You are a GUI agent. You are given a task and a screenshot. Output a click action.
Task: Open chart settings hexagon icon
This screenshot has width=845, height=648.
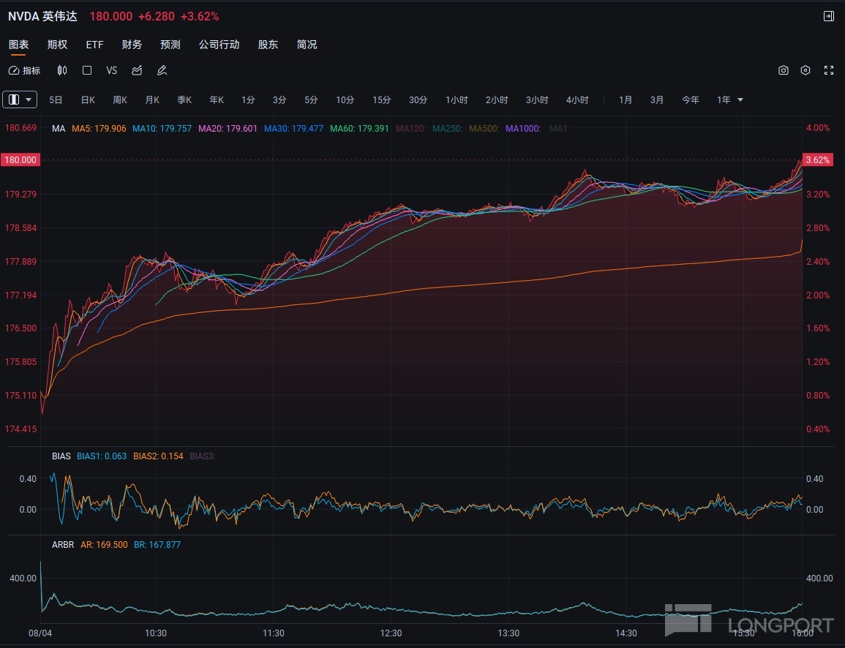805,71
